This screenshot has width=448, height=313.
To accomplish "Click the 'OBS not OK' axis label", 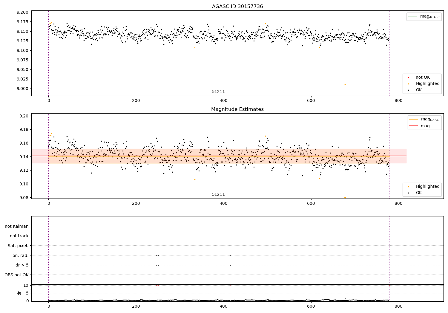I will 17,275.
